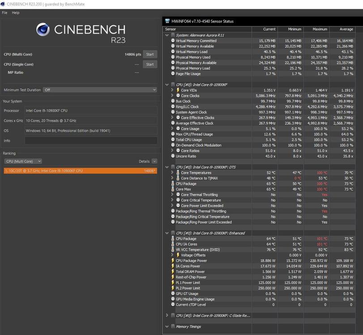This screenshot has height=335, width=363.
Task: Open the Help menu
Action: tap(16, 13)
